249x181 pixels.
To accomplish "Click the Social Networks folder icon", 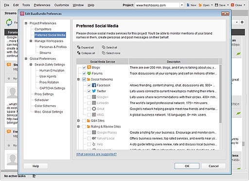I will [x=89, y=79].
